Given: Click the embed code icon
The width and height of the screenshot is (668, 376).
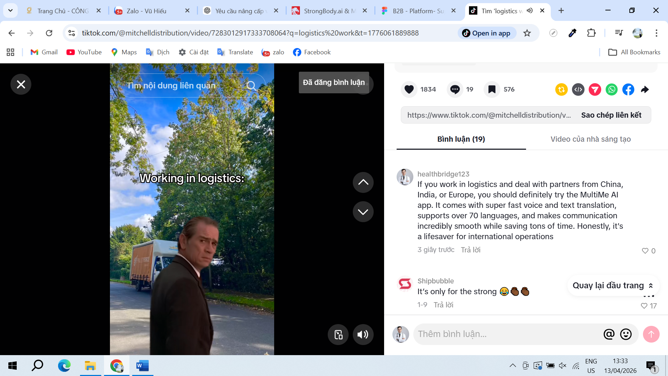Looking at the screenshot, I should (x=578, y=89).
